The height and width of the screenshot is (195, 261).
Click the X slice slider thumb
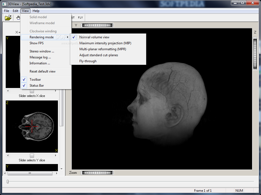(32, 91)
